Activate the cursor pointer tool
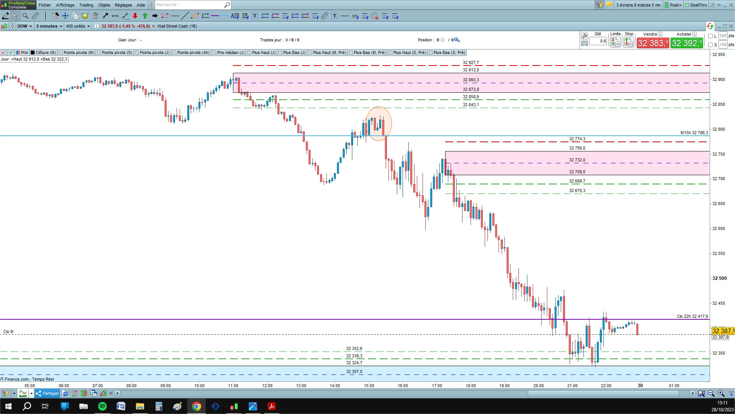Viewport: 735px width, 414px height. 15,16
